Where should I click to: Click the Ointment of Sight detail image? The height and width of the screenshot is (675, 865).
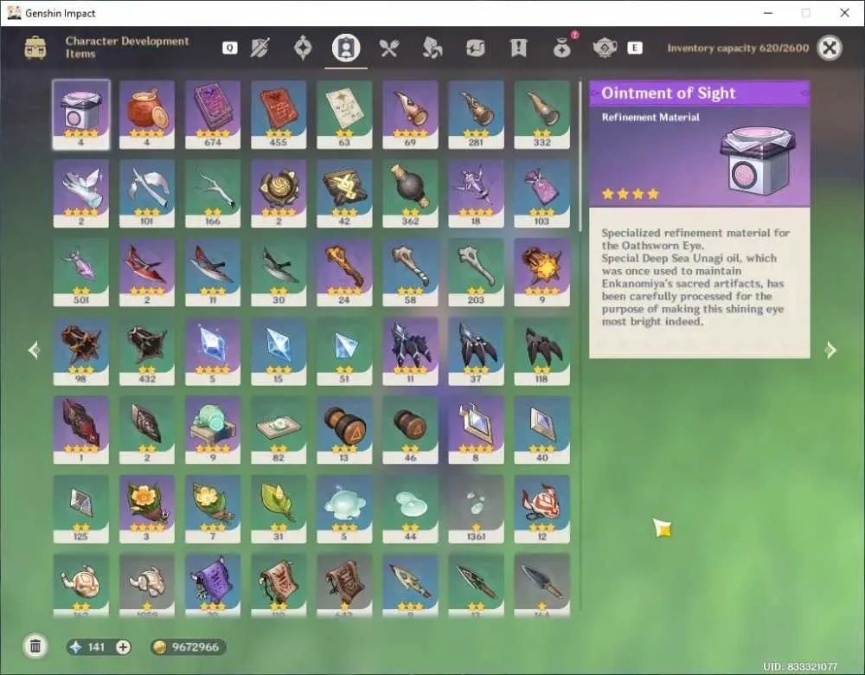pos(758,160)
